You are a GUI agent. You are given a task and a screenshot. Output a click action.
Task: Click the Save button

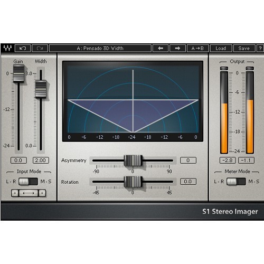pyautogui.click(x=244, y=48)
